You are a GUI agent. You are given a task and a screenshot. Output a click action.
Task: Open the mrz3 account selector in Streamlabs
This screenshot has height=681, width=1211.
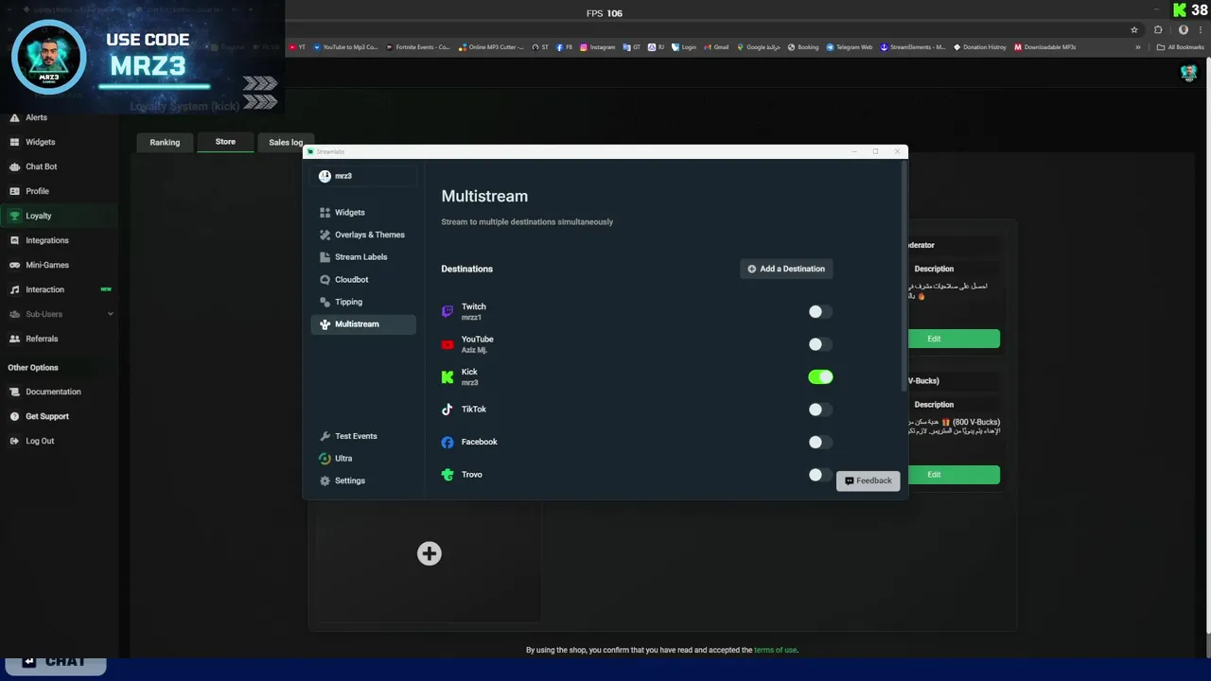(x=363, y=176)
